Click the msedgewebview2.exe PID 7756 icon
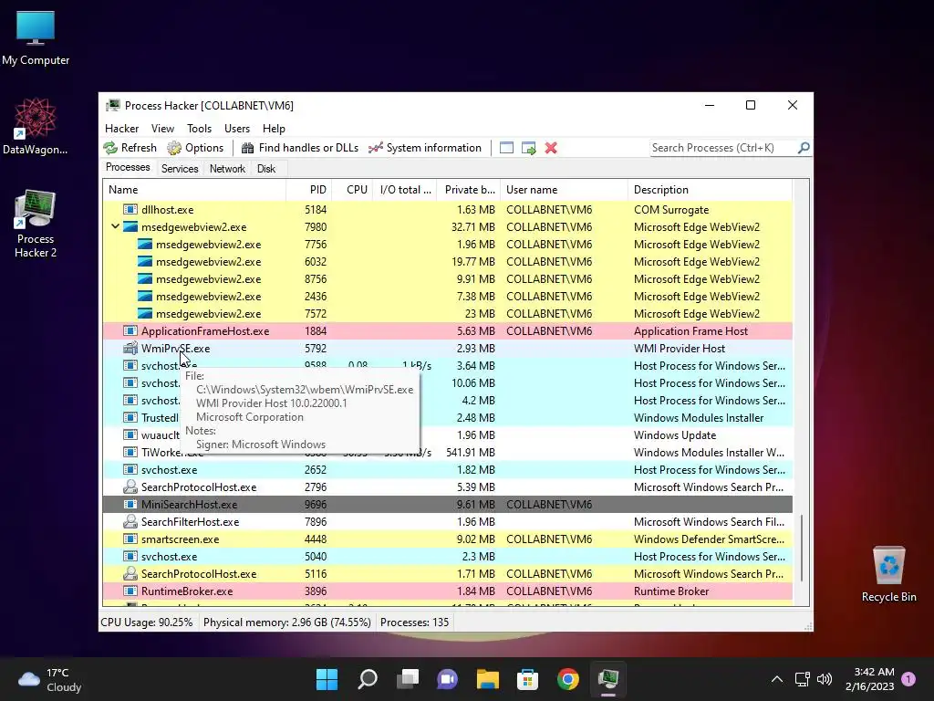Image resolution: width=934 pixels, height=701 pixels. [x=145, y=244]
